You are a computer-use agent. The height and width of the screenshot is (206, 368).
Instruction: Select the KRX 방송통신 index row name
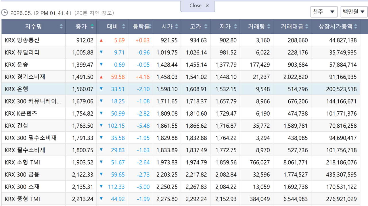point(22,40)
